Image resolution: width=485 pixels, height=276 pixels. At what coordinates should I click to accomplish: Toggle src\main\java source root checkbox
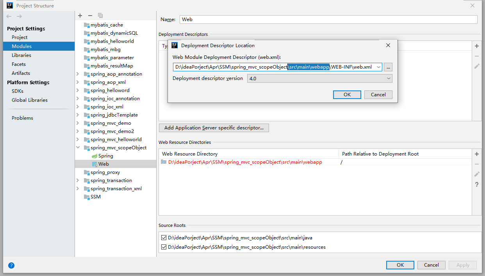point(164,237)
